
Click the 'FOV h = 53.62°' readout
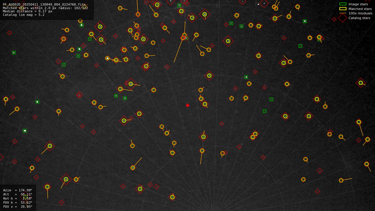point(18,202)
